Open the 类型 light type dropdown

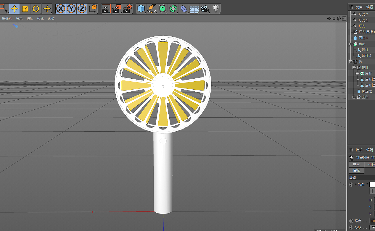pos(372,227)
